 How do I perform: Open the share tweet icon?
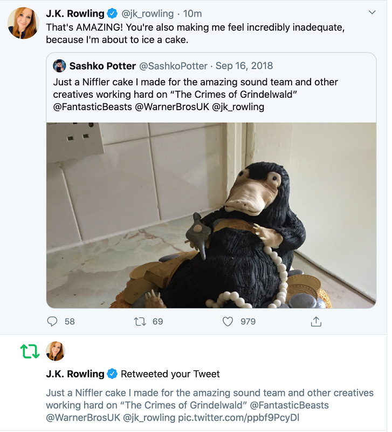point(316,321)
